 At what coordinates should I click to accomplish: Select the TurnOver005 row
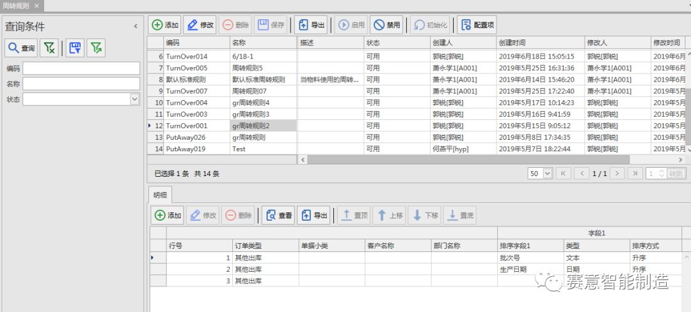tap(187, 68)
